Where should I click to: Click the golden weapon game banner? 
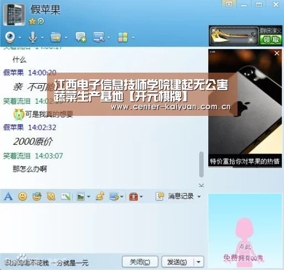point(234,36)
